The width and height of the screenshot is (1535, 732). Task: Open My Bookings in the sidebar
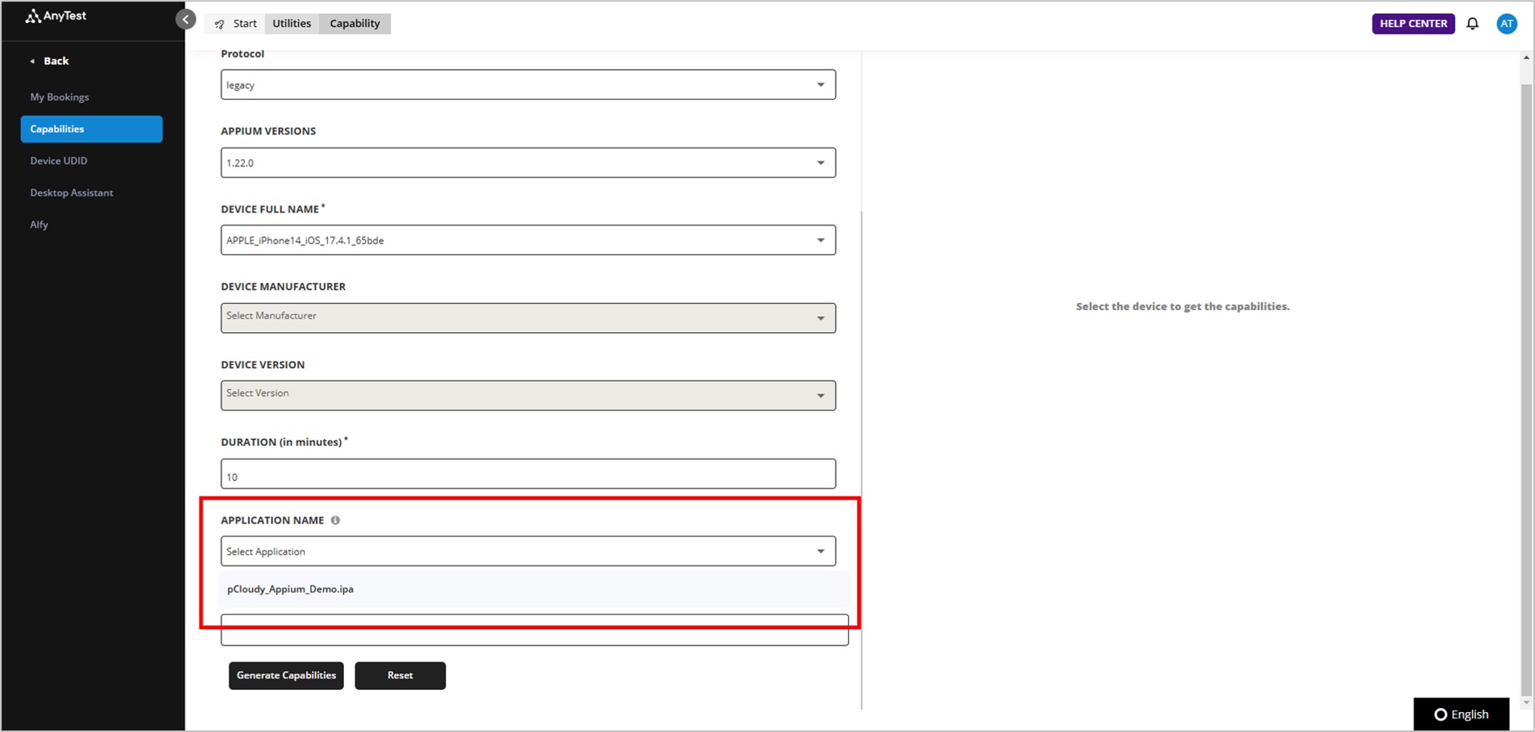click(60, 97)
